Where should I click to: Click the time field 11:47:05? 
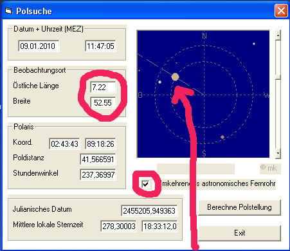100,46
